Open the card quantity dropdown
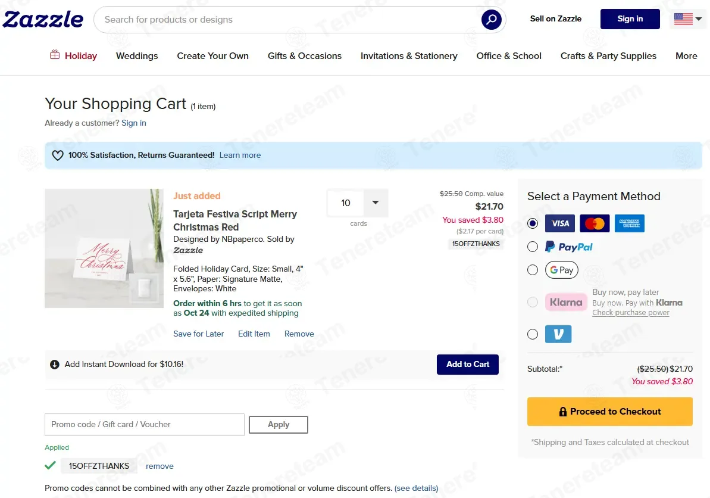This screenshot has height=498, width=710. 375,203
